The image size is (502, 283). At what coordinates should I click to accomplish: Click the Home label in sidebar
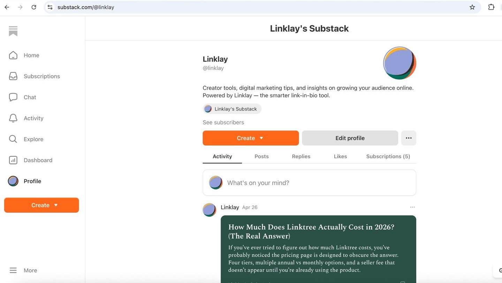[31, 55]
